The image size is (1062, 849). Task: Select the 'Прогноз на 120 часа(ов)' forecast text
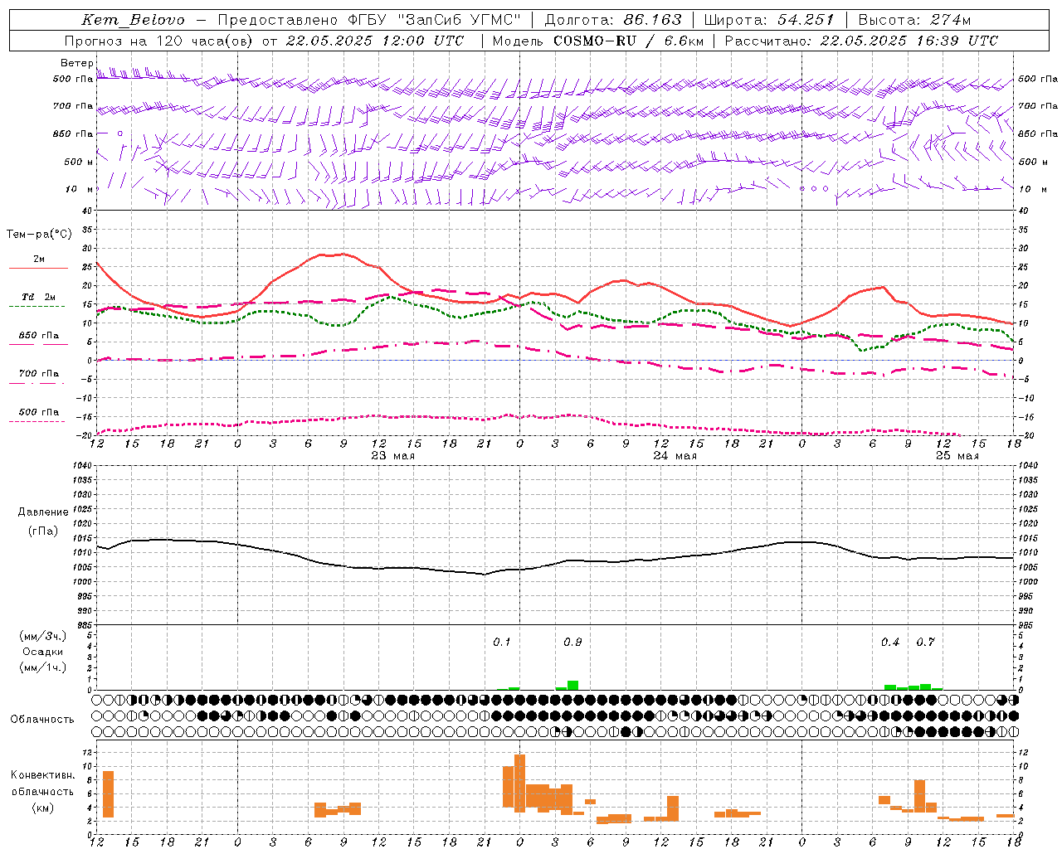[x=160, y=41]
